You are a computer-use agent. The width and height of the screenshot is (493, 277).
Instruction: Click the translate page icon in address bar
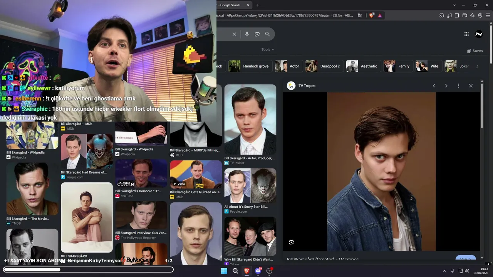click(360, 15)
